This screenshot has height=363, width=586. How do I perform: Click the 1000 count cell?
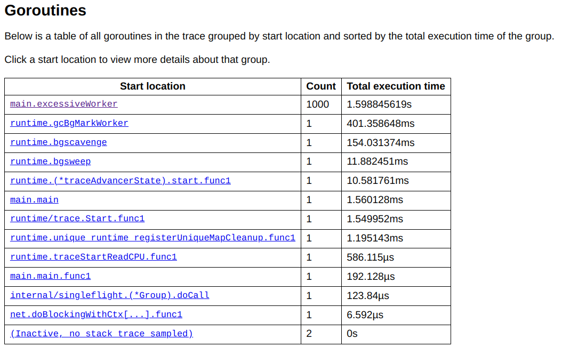click(317, 104)
